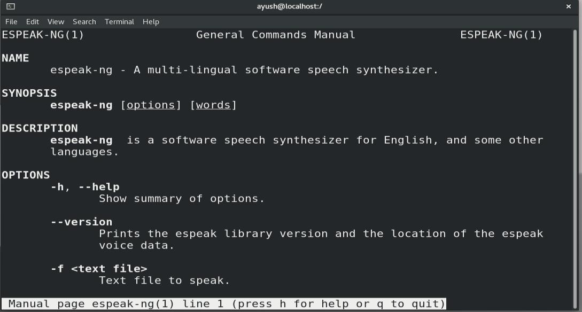The width and height of the screenshot is (582, 312).
Task: Open the Search menu
Action: pos(84,21)
